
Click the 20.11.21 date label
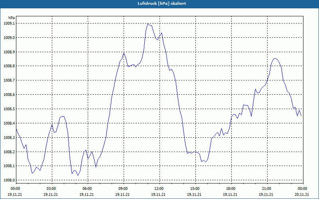302,194
